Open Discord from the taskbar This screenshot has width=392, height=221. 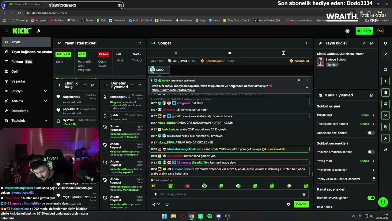[219, 216]
